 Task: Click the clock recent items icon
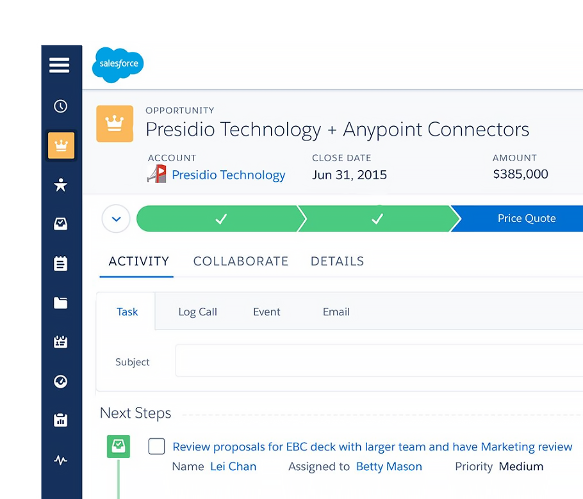61,106
